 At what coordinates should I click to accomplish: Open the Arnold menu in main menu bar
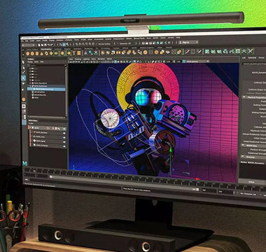point(171,38)
